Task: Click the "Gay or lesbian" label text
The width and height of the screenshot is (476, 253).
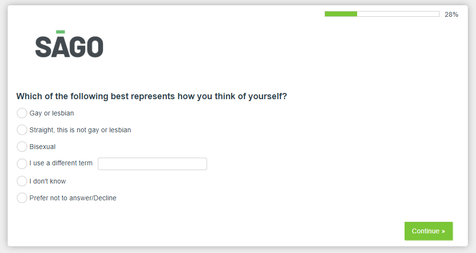Action: coord(52,114)
